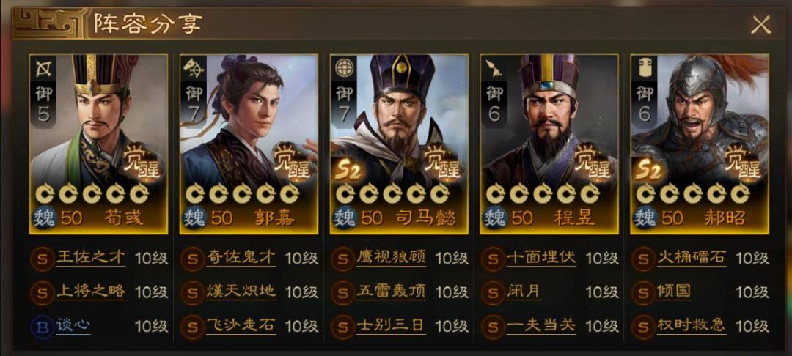
Task: Click the 觉醒 badge on 程昱's card
Action: click(x=594, y=163)
